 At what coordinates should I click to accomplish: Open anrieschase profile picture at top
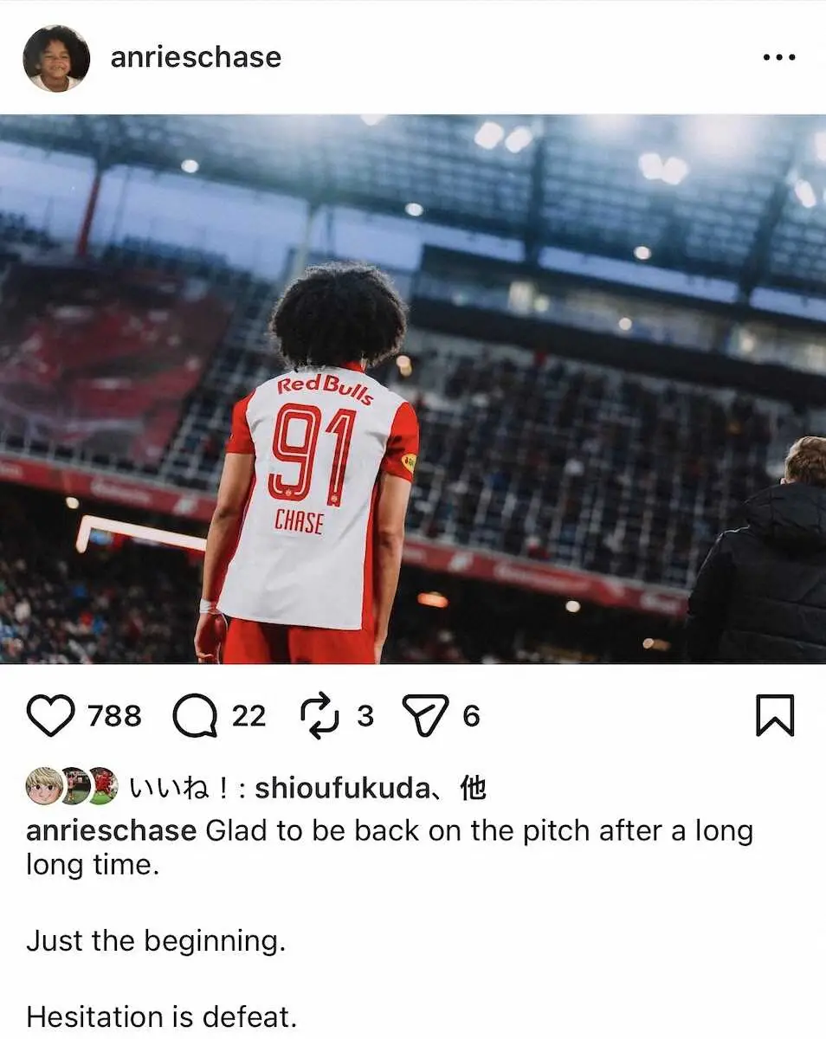point(56,58)
